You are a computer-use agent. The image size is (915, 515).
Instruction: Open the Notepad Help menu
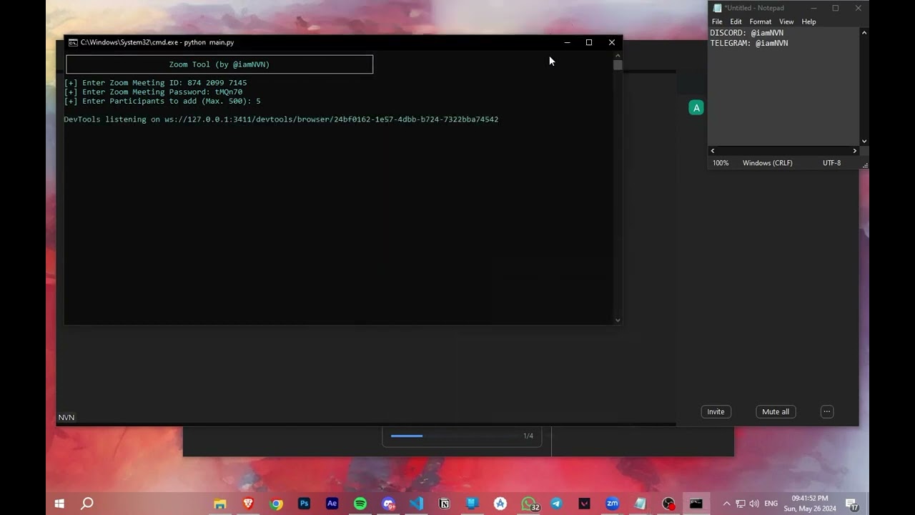808,21
